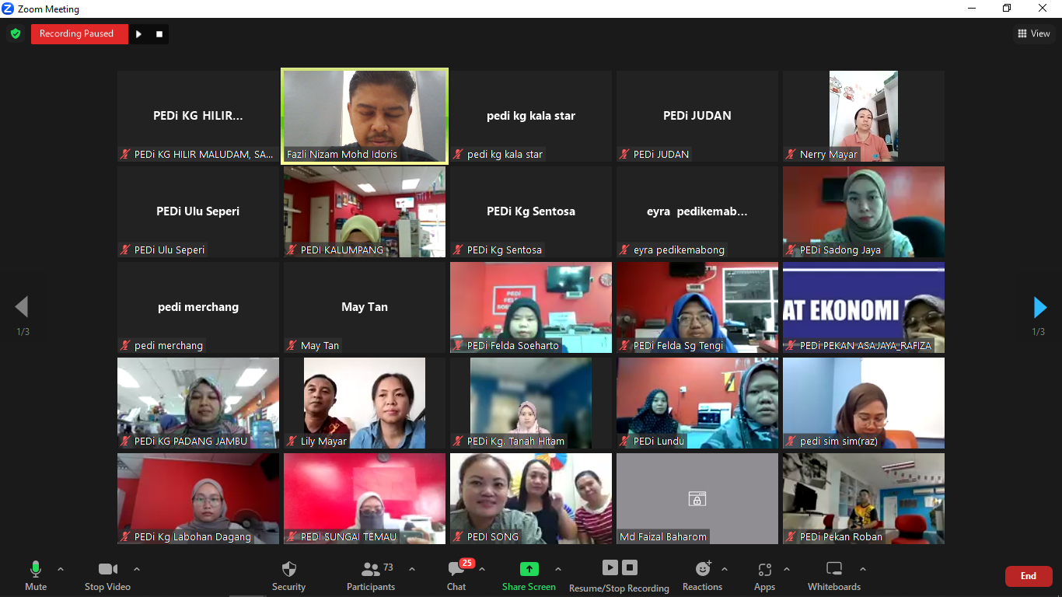
Task: Stop recording using the top stop button
Action: coord(159,33)
